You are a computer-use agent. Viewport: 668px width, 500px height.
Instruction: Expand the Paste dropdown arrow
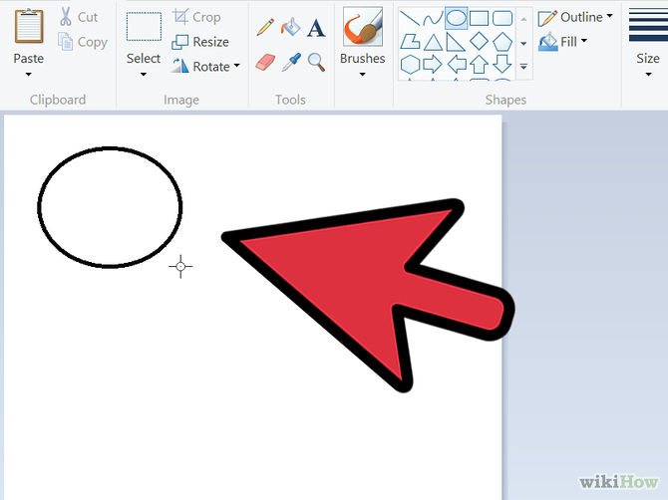point(29,75)
